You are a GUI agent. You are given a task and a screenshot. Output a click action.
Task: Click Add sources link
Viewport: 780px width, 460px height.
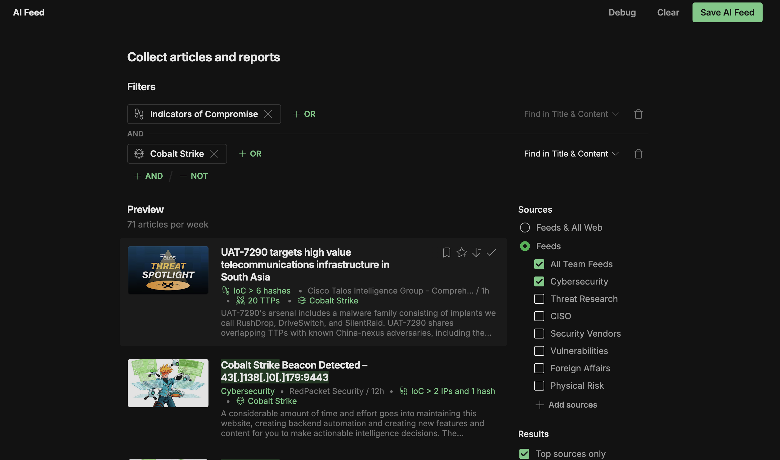(x=567, y=405)
